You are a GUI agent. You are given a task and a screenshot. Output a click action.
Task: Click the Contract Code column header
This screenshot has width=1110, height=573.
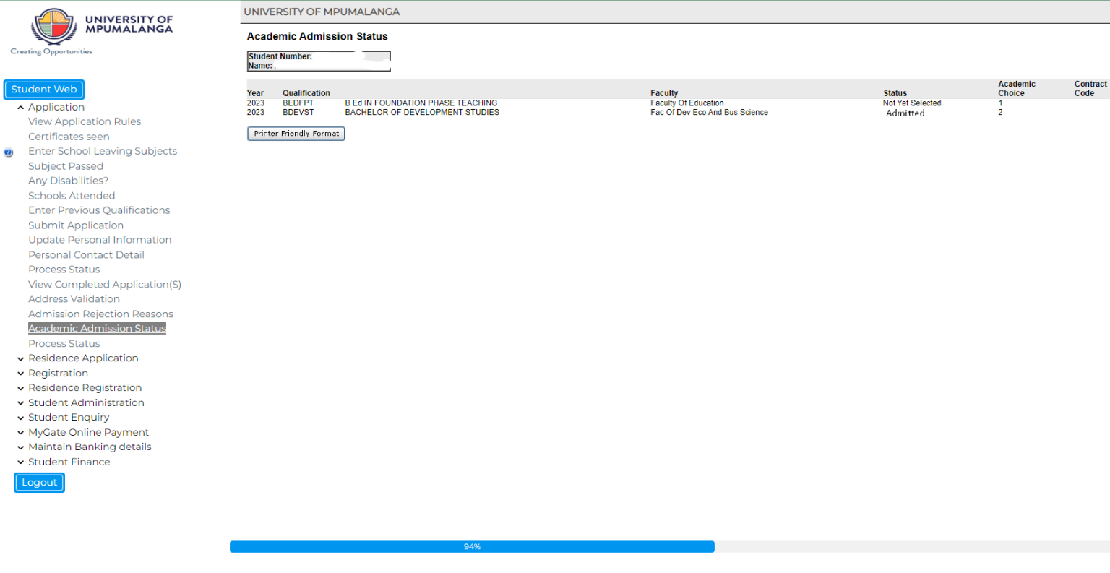tap(1090, 89)
